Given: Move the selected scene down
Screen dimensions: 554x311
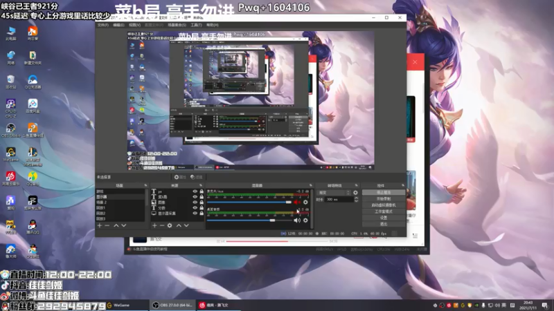Looking at the screenshot, I should (124, 225).
